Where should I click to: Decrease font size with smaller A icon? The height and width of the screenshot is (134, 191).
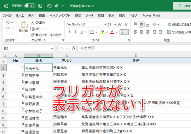pyautogui.click(x=126, y=24)
